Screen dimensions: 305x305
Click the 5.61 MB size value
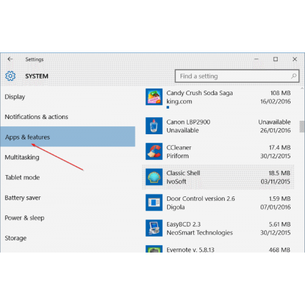[x=280, y=224]
